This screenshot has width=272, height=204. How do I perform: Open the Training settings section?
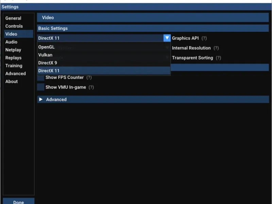click(18, 66)
